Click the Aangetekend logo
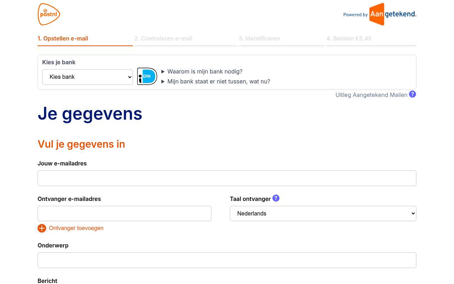This screenshot has height=284, width=454. tap(393, 14)
